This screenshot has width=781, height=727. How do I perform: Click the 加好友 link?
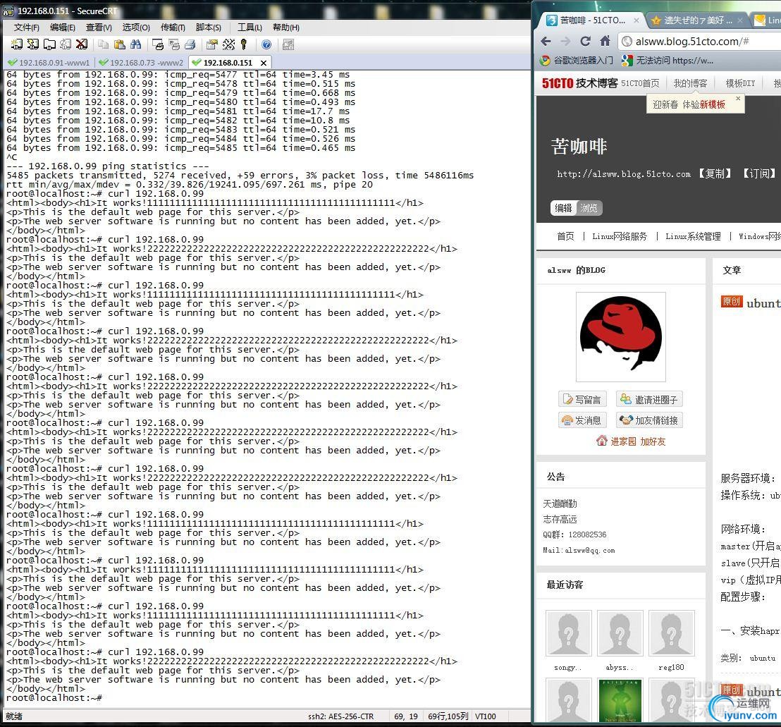(x=653, y=441)
